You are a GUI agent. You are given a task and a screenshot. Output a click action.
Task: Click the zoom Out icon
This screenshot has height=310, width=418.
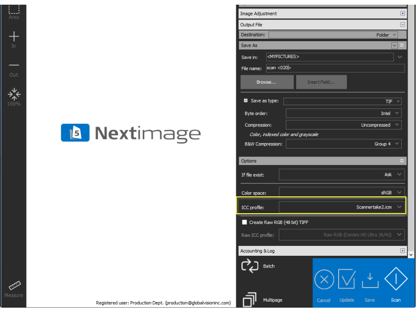coord(14,66)
